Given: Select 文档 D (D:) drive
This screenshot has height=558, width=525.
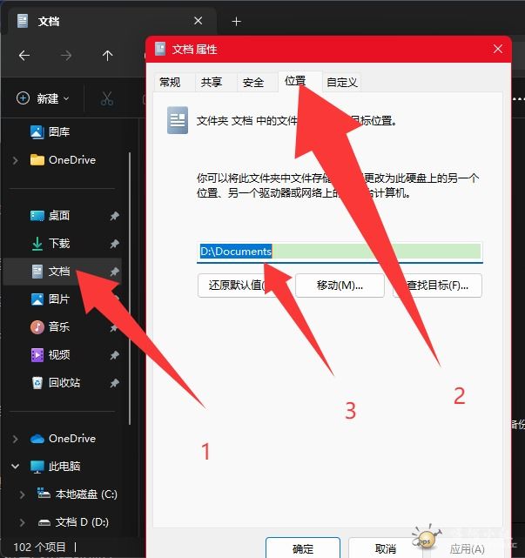Looking at the screenshot, I should click(x=73, y=522).
